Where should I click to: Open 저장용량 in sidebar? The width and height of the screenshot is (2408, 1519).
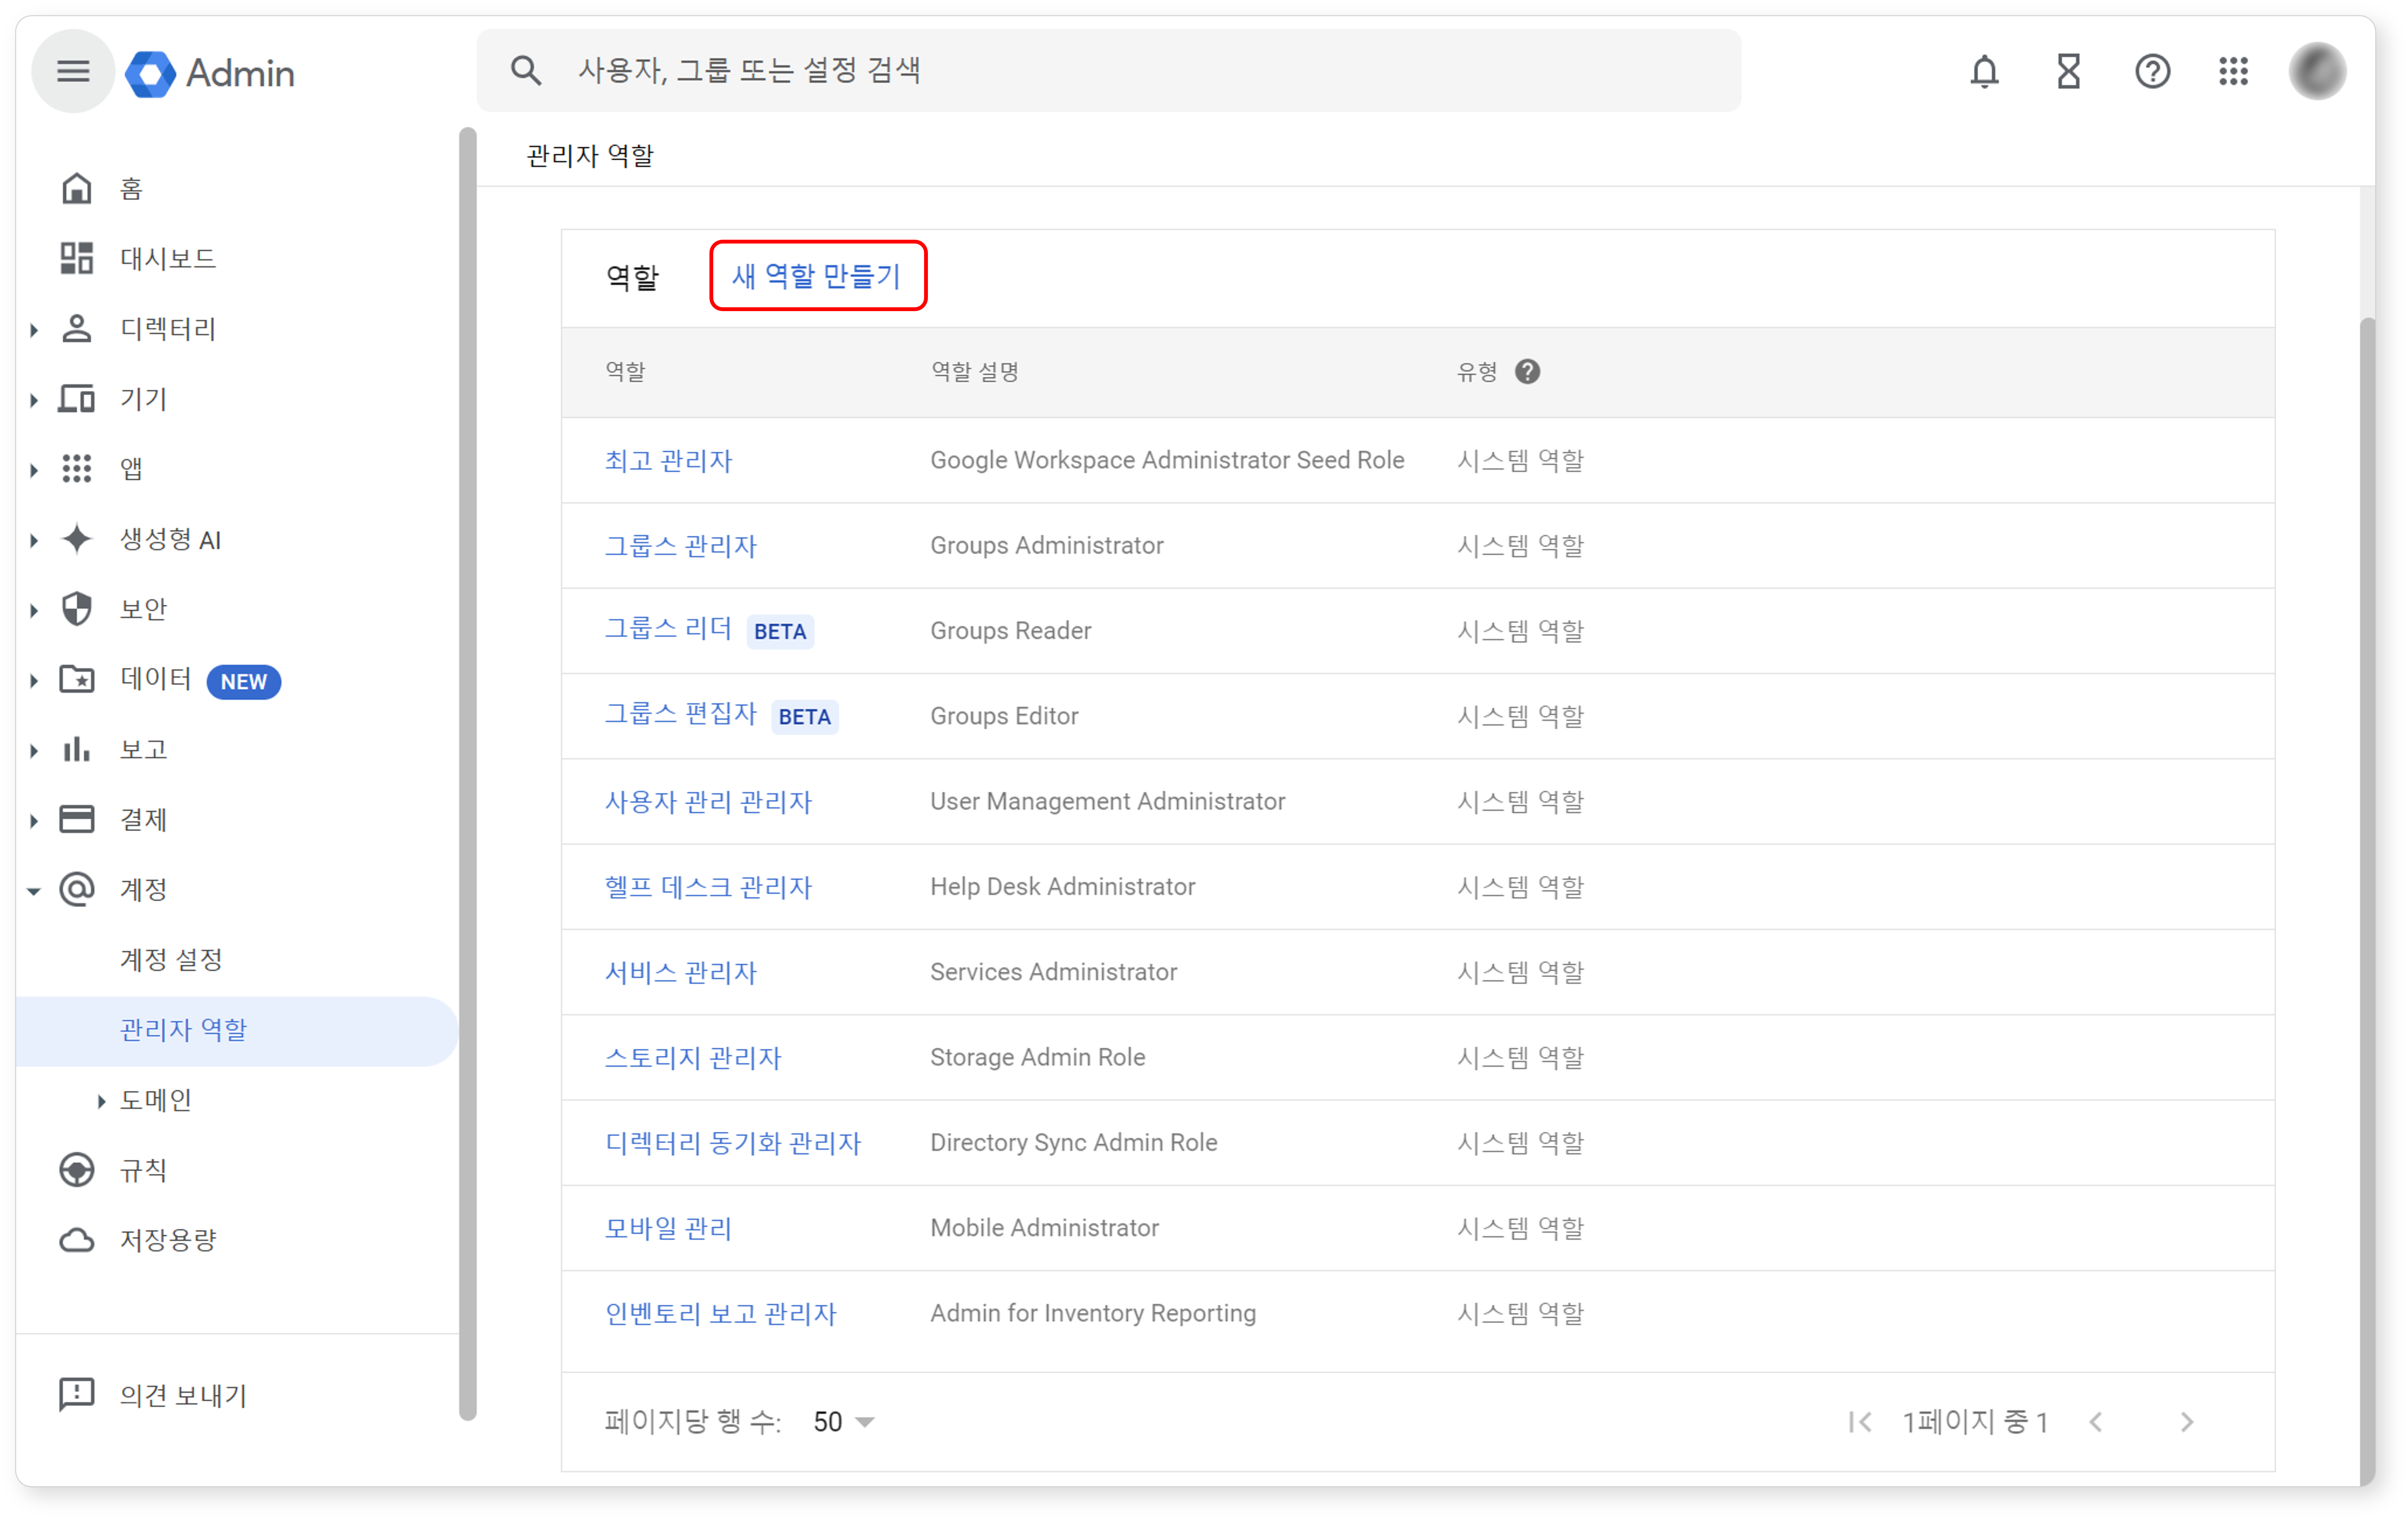tap(168, 1240)
